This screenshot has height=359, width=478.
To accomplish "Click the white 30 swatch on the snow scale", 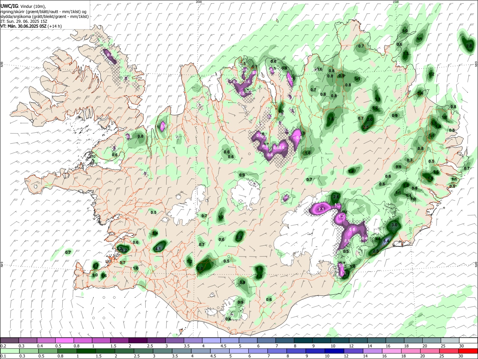I will pyautogui.click(x=468, y=340).
